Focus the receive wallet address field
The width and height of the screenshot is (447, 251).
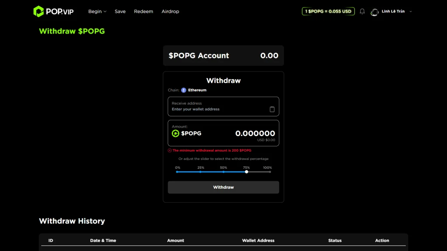pyautogui.click(x=218, y=109)
